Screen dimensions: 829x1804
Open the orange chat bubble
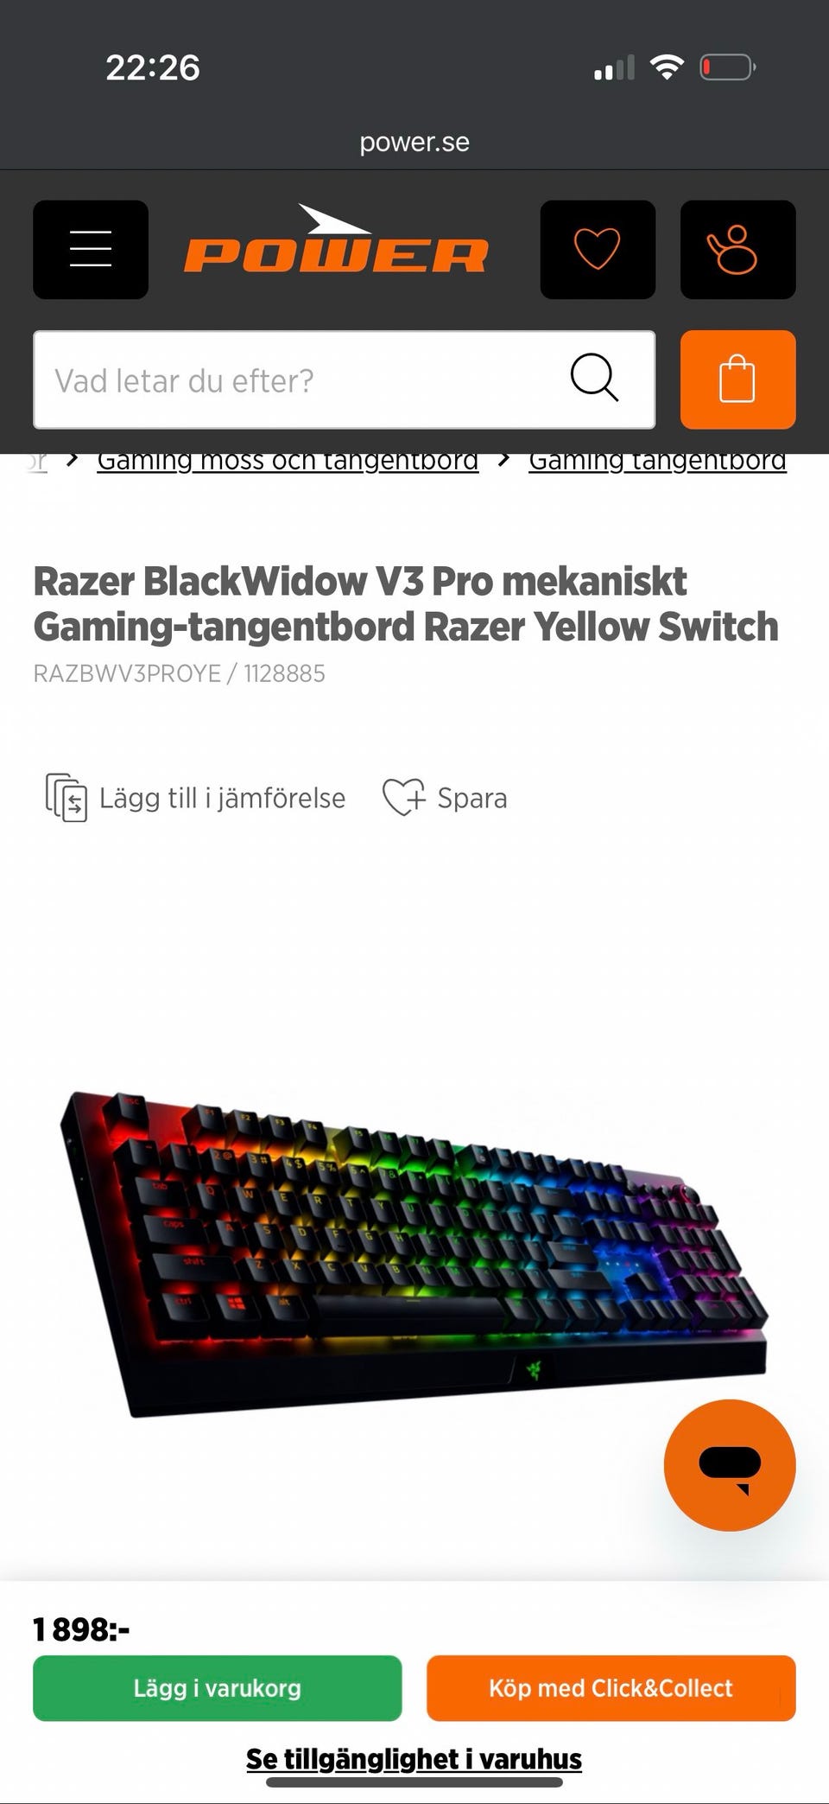click(x=730, y=1464)
